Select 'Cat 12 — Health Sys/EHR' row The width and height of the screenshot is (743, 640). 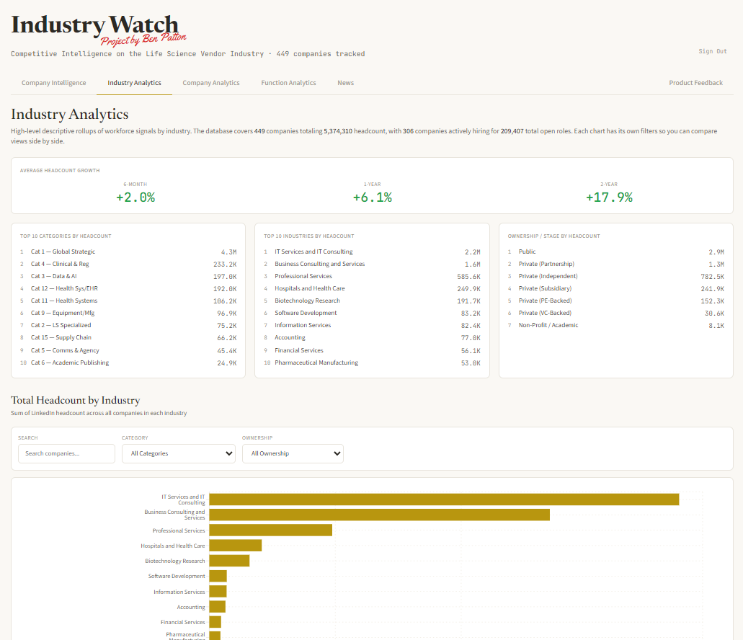click(x=128, y=288)
